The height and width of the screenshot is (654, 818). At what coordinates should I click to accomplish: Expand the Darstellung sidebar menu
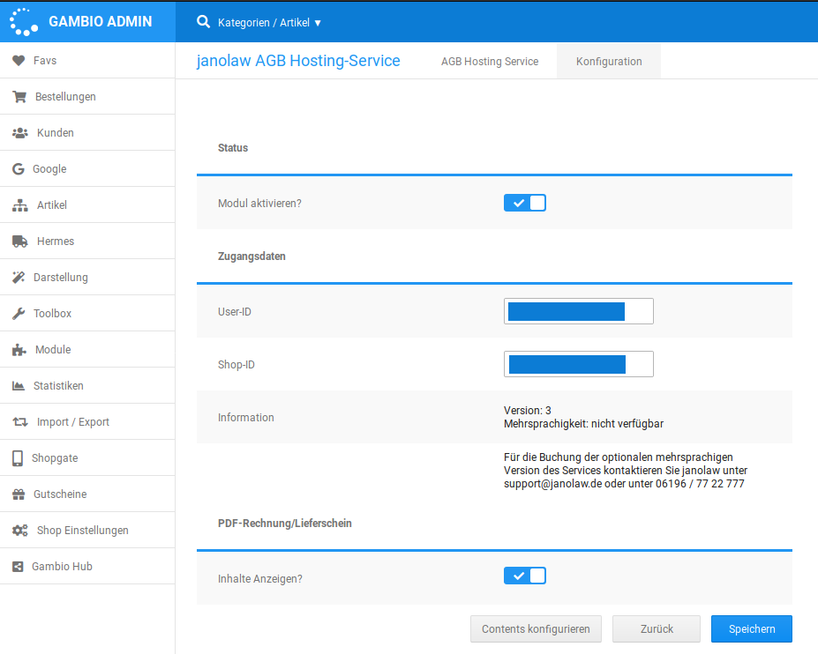pos(62,278)
